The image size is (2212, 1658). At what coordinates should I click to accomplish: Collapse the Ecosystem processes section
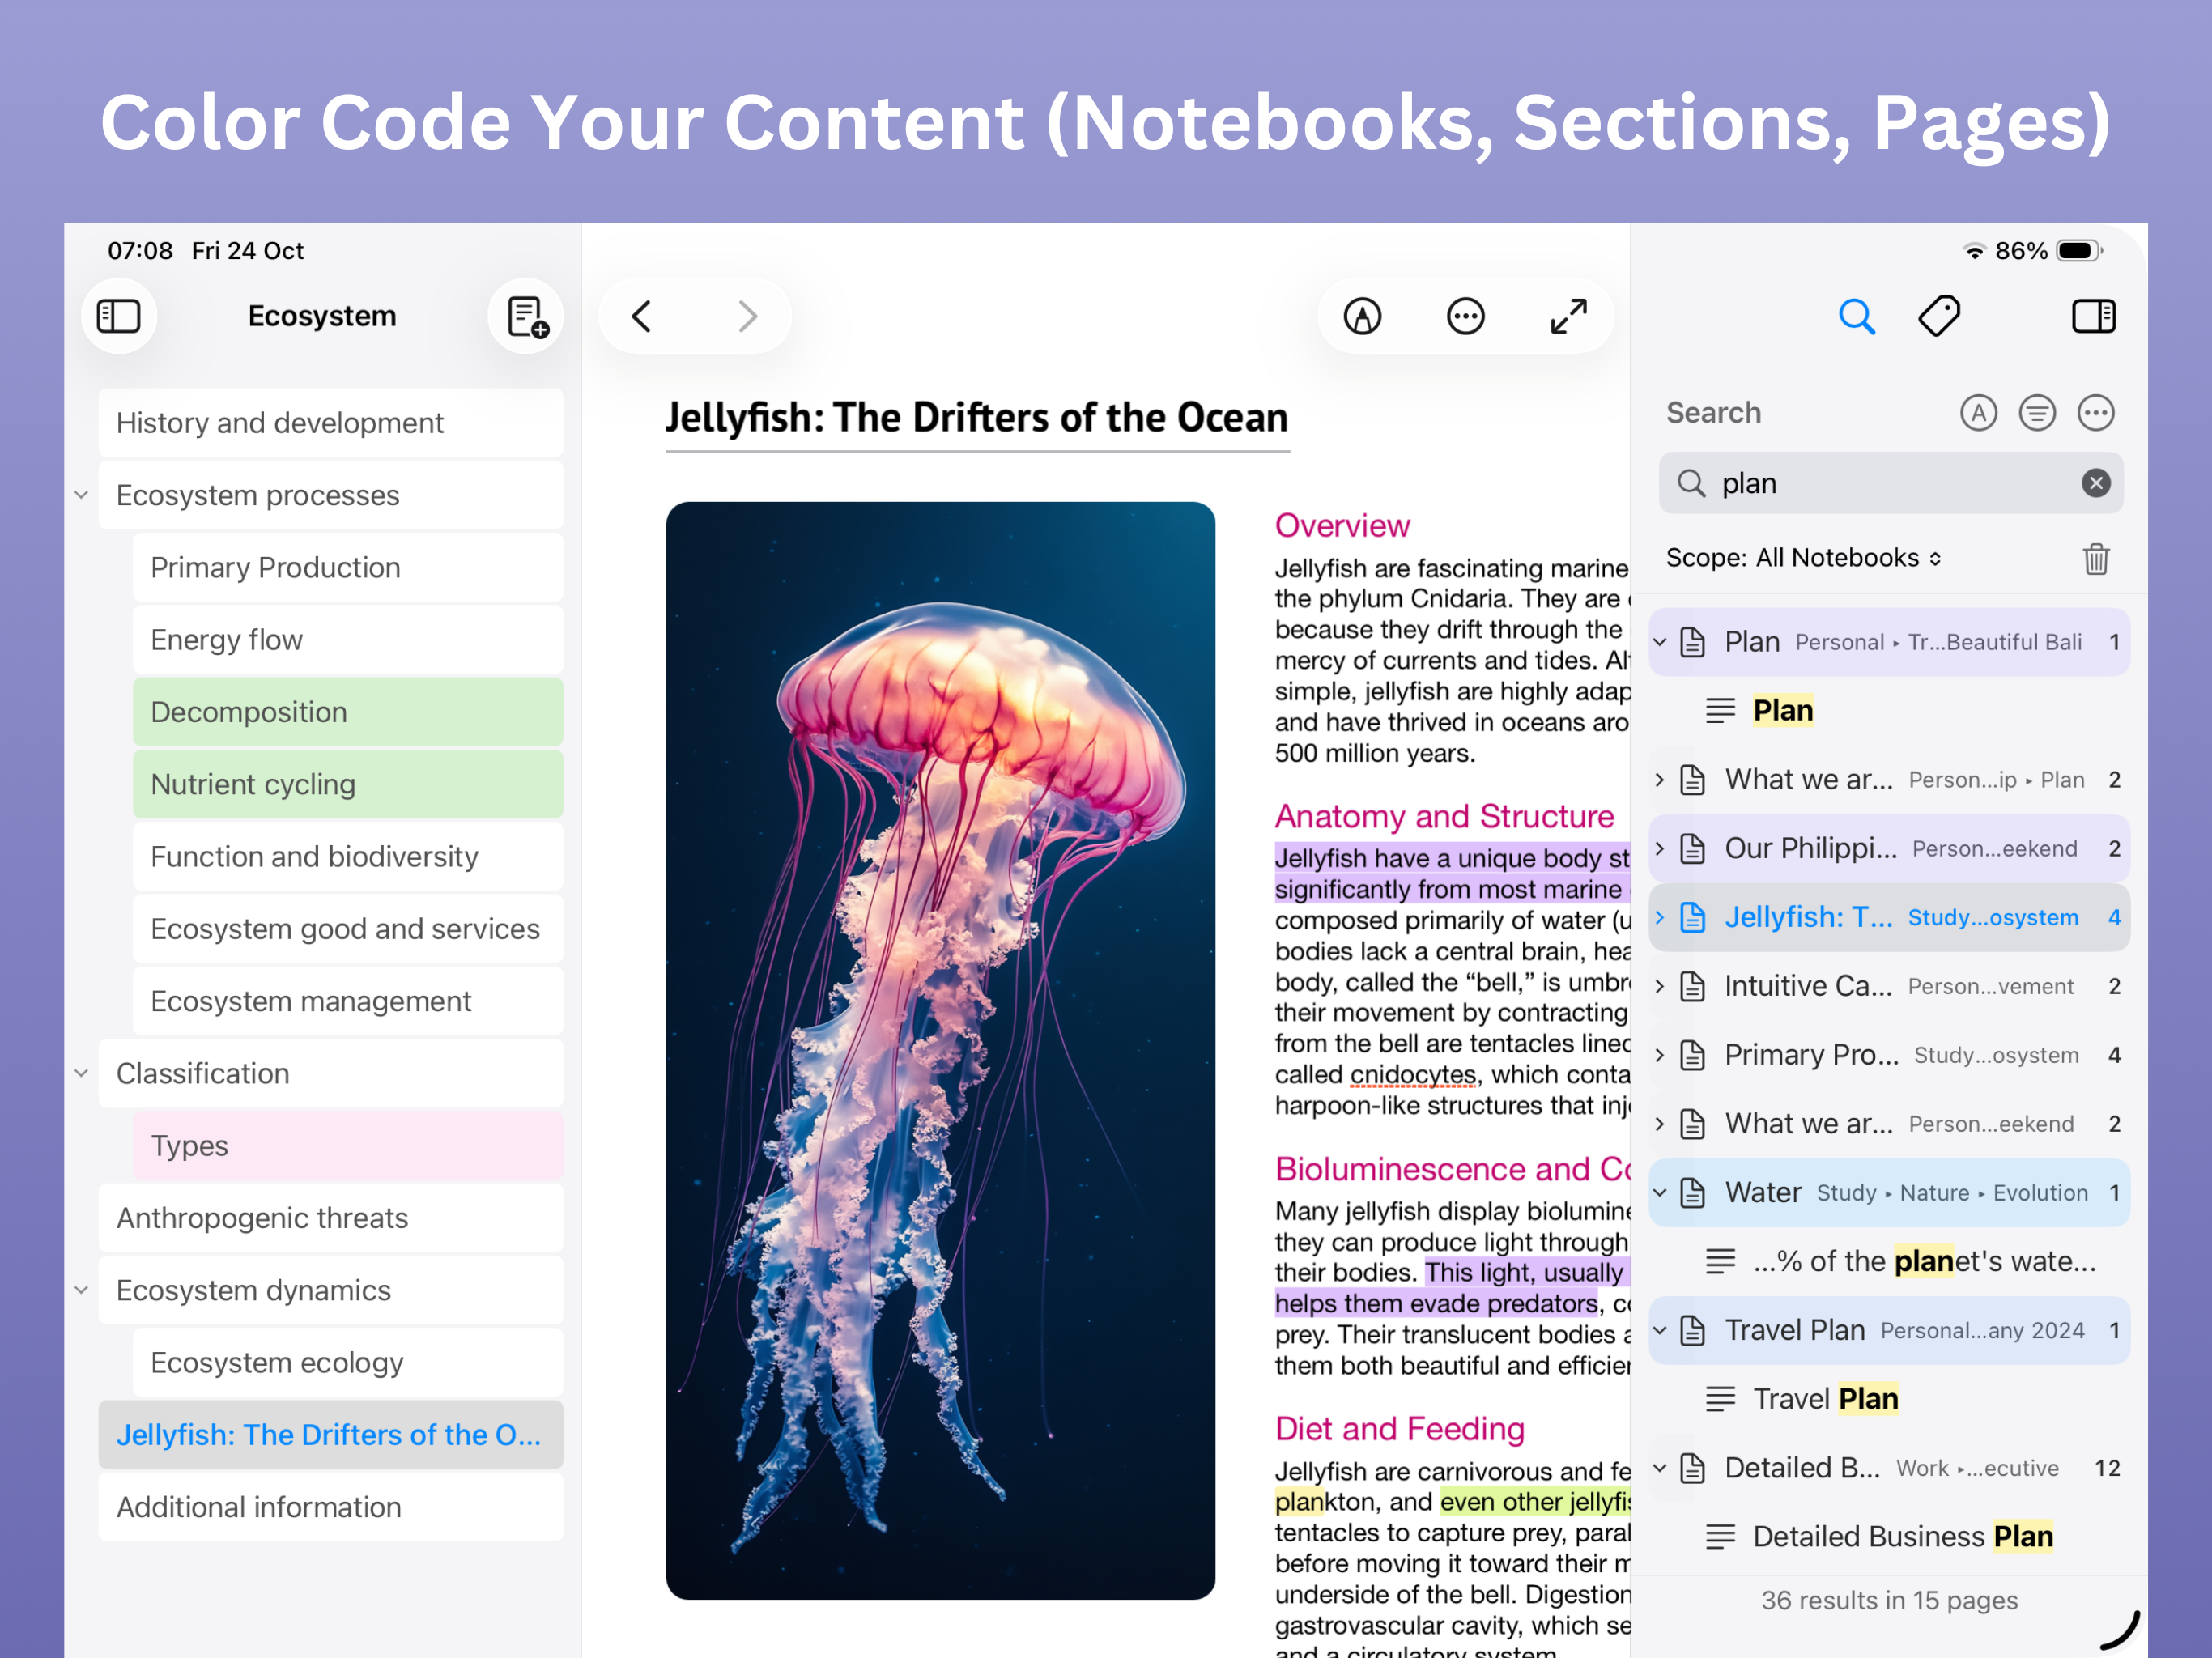(82, 495)
